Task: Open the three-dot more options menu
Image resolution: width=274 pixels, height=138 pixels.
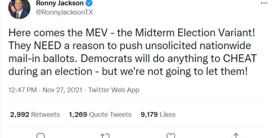Action: pos(264,3)
